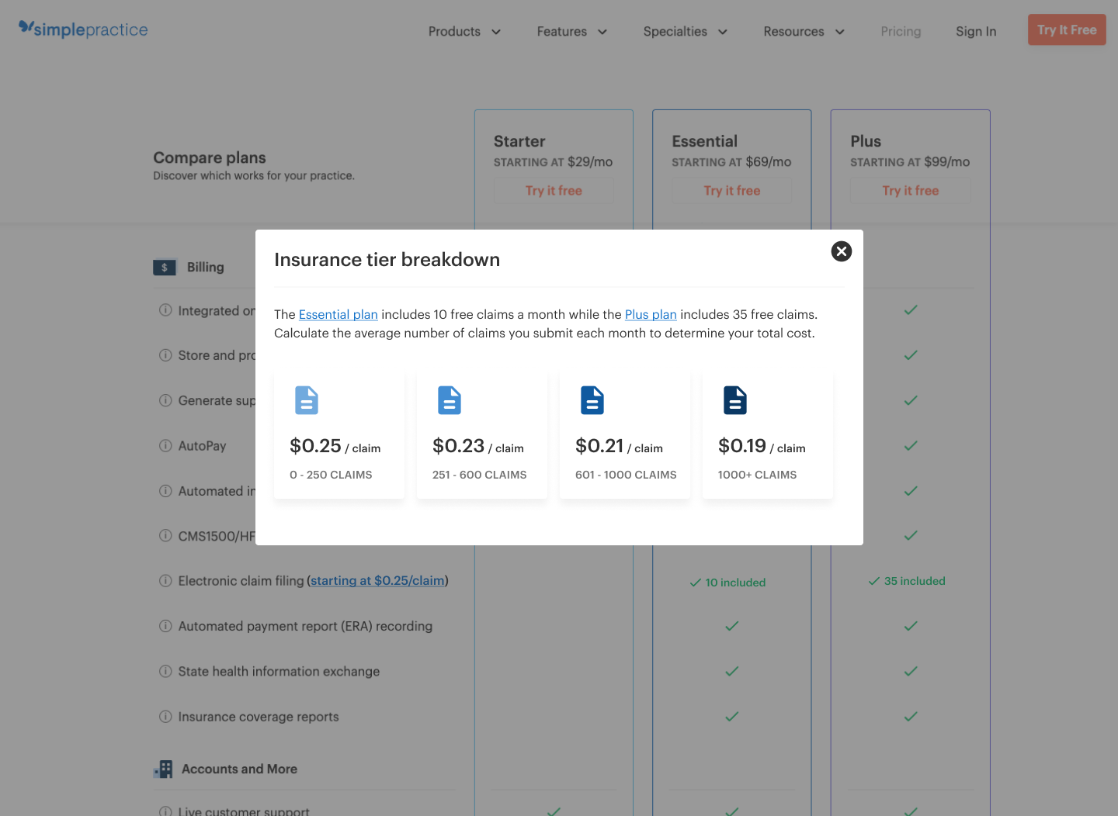Expand the Features menu chevron
1118x816 pixels.
pos(602,32)
